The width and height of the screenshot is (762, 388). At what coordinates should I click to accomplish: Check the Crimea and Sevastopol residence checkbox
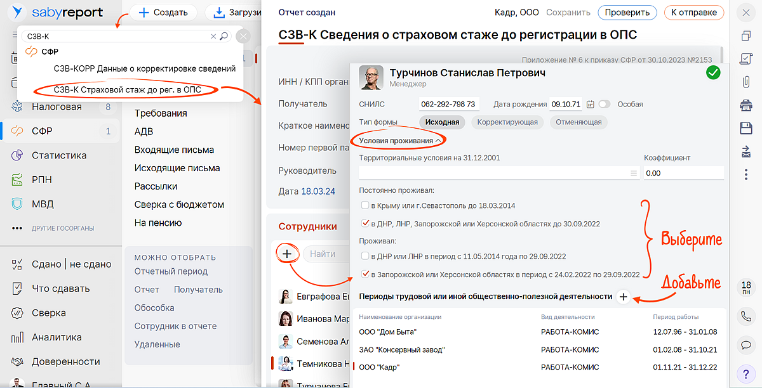[x=365, y=205]
